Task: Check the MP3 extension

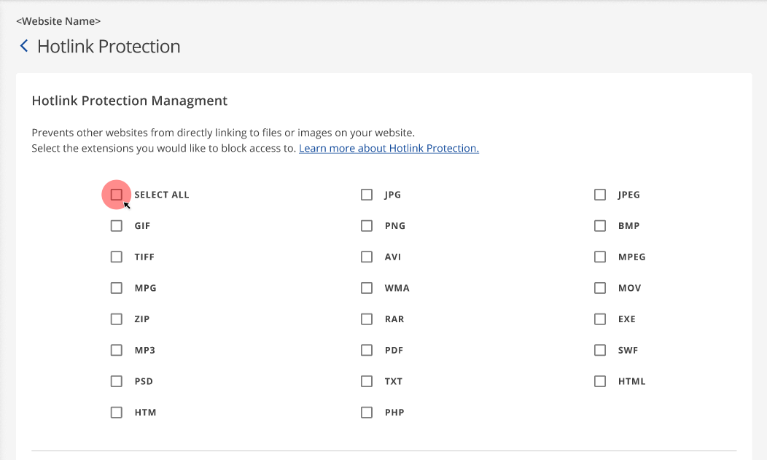Action: tap(116, 350)
